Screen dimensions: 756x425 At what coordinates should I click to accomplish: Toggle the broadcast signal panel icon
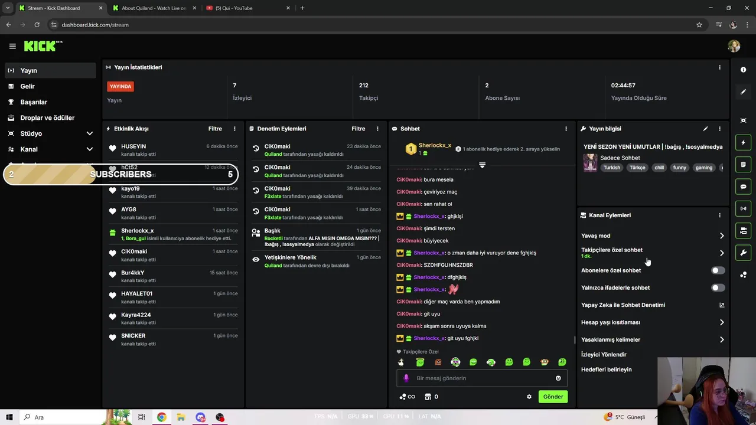(x=743, y=208)
